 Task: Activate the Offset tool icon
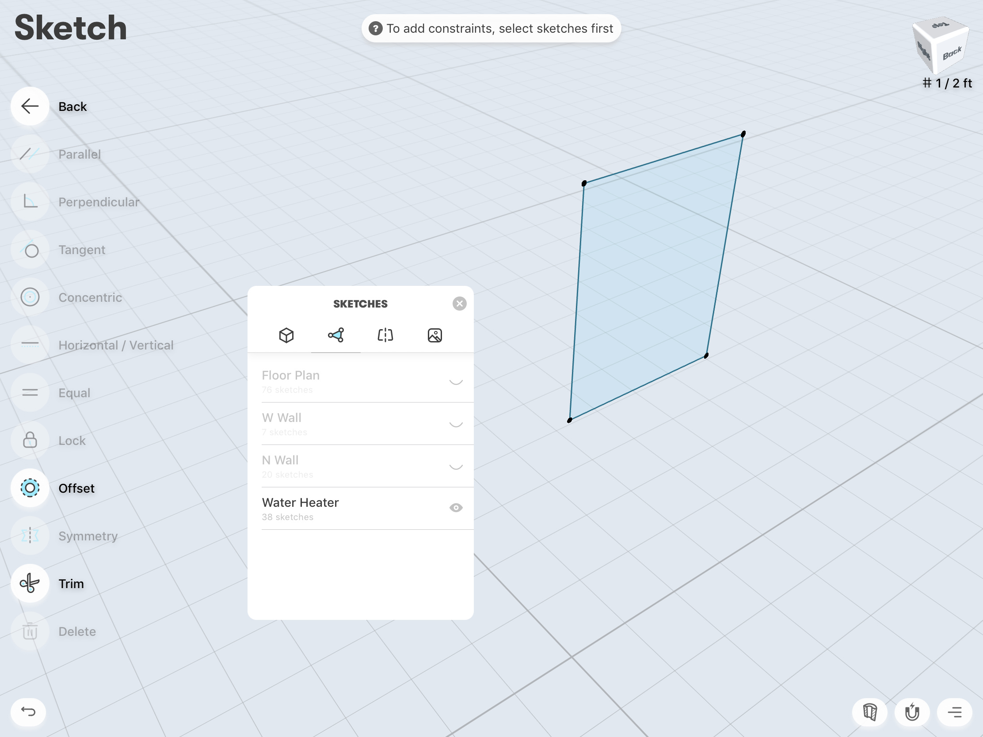pos(30,488)
